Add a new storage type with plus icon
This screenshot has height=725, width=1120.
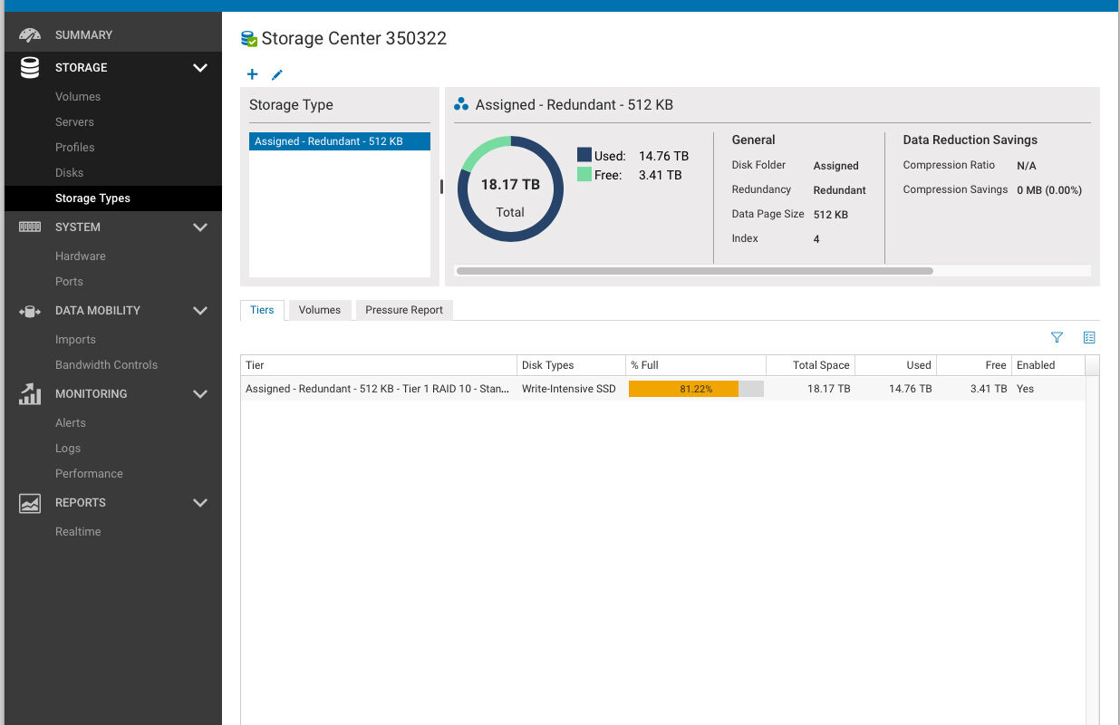pyautogui.click(x=253, y=74)
